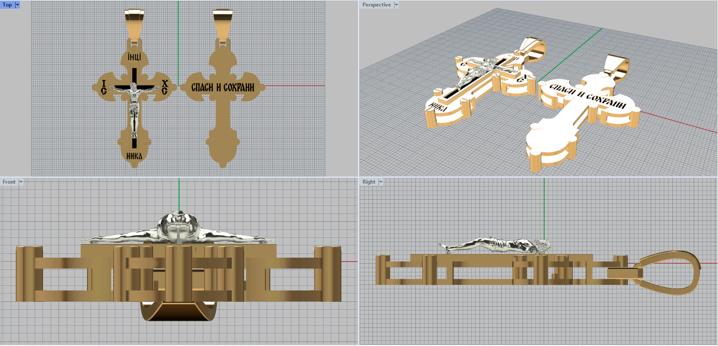Screen dimensions: 718x346
Task: Select the right cross's bail in Top view
Action: (x=223, y=25)
